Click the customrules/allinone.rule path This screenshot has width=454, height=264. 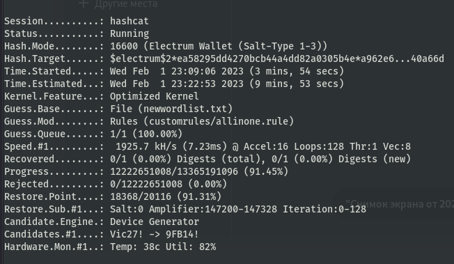(x=219, y=121)
